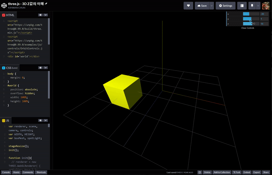Delete this pen

[x=207, y=172]
